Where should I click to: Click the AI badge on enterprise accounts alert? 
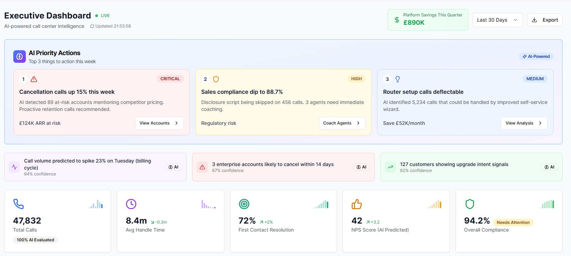tap(361, 167)
